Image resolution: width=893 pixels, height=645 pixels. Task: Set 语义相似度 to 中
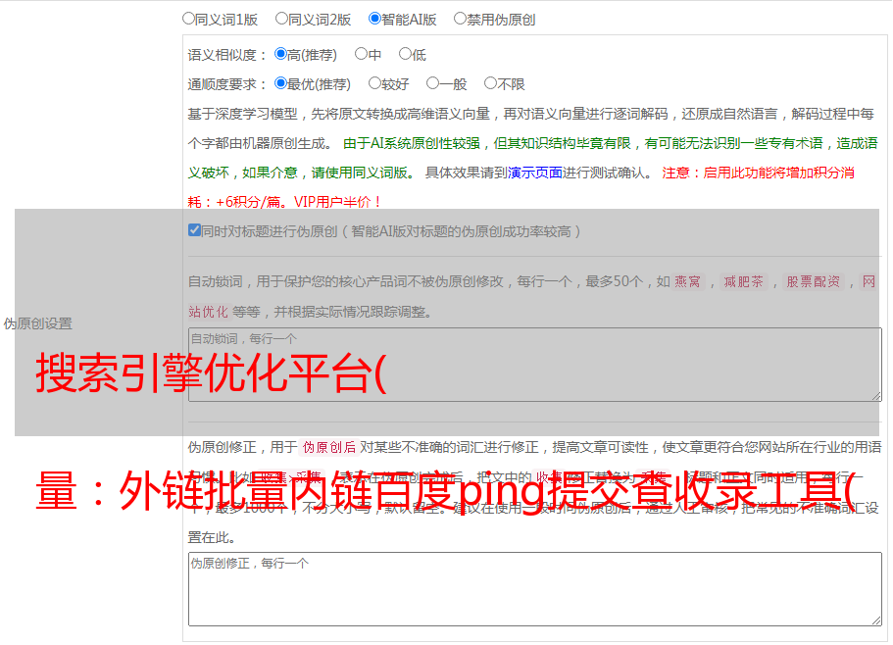click(x=361, y=54)
